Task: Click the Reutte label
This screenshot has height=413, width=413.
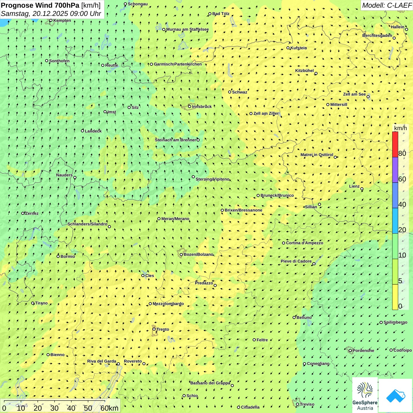Action: [x=112, y=65]
